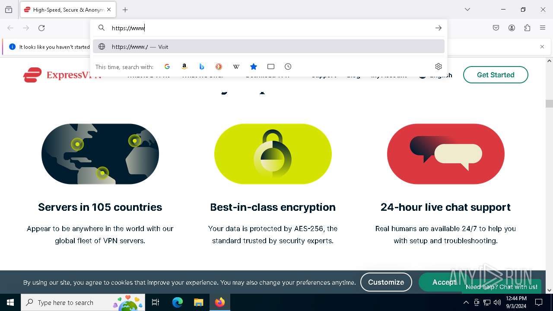The height and width of the screenshot is (311, 553).
Task: Open the Extensions puzzle icon
Action: (x=527, y=28)
